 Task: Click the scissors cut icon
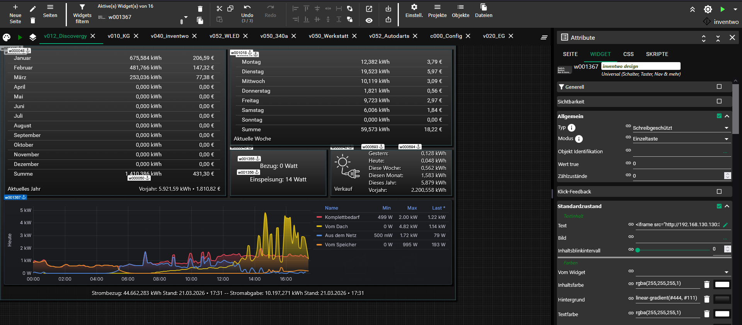click(x=219, y=8)
